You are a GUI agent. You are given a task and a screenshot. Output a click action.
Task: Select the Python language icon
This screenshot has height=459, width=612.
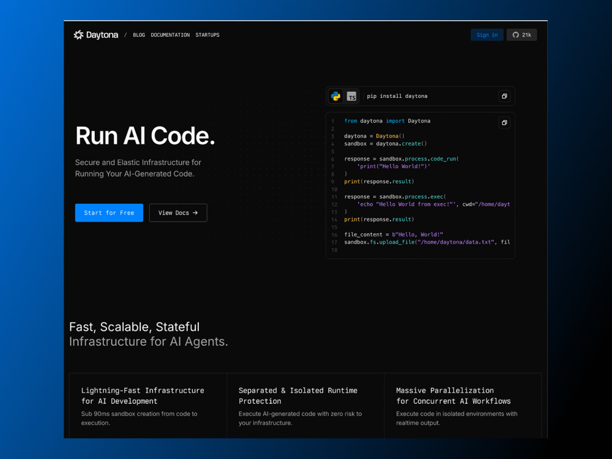(x=335, y=96)
